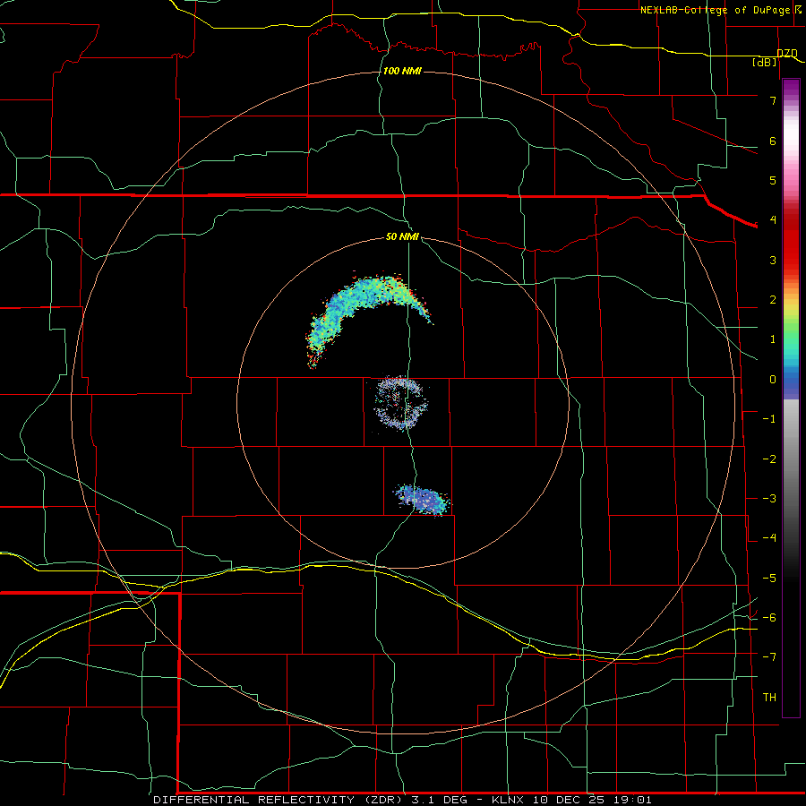
Task: Click the '4' value on the color scale
Action: coord(773,220)
